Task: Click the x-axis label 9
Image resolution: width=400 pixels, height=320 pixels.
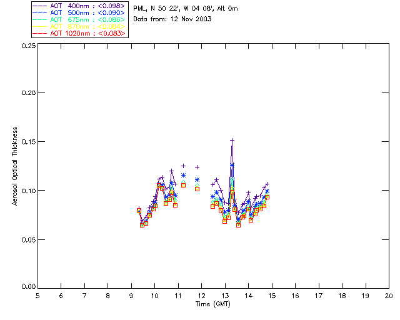Action: tap(131, 296)
